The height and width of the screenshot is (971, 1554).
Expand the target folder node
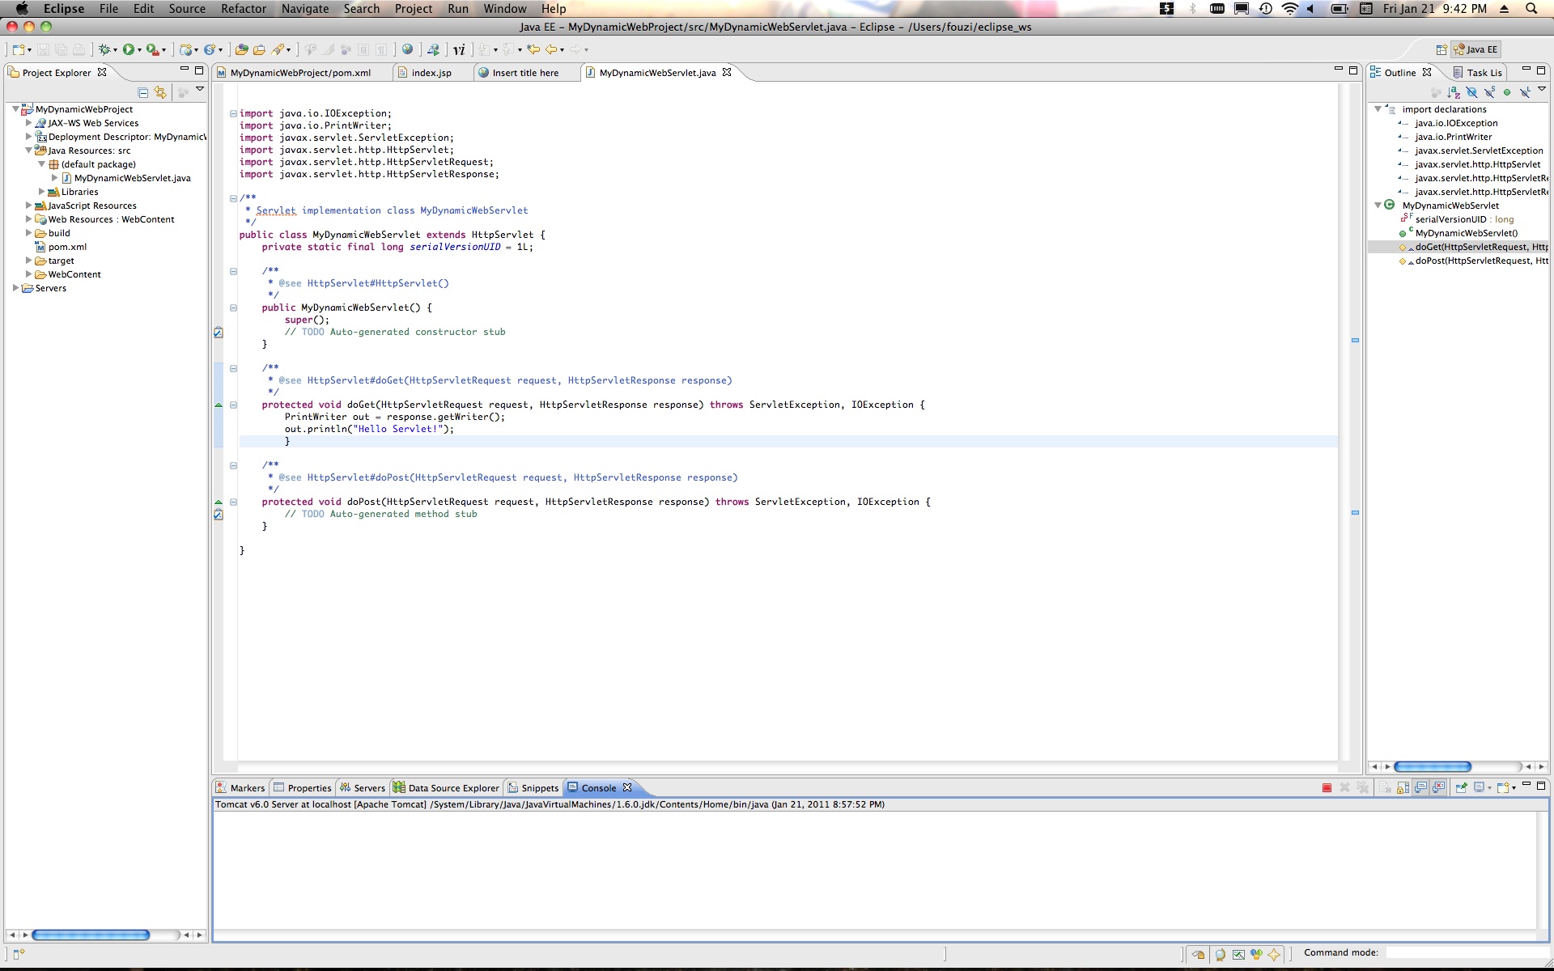point(28,261)
